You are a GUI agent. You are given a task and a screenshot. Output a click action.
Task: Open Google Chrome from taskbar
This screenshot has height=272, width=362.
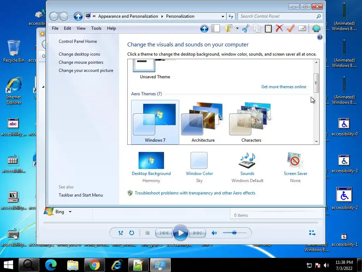pos(95,265)
